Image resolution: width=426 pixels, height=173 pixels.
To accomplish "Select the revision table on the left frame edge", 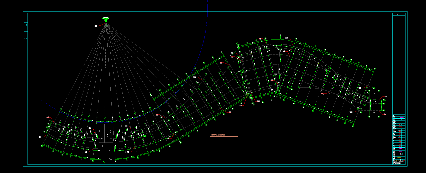I will point(26,27).
